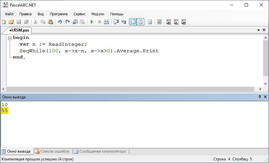Paste from clipboard with the paste icon
The width and height of the screenshot is (269, 163).
51,22
